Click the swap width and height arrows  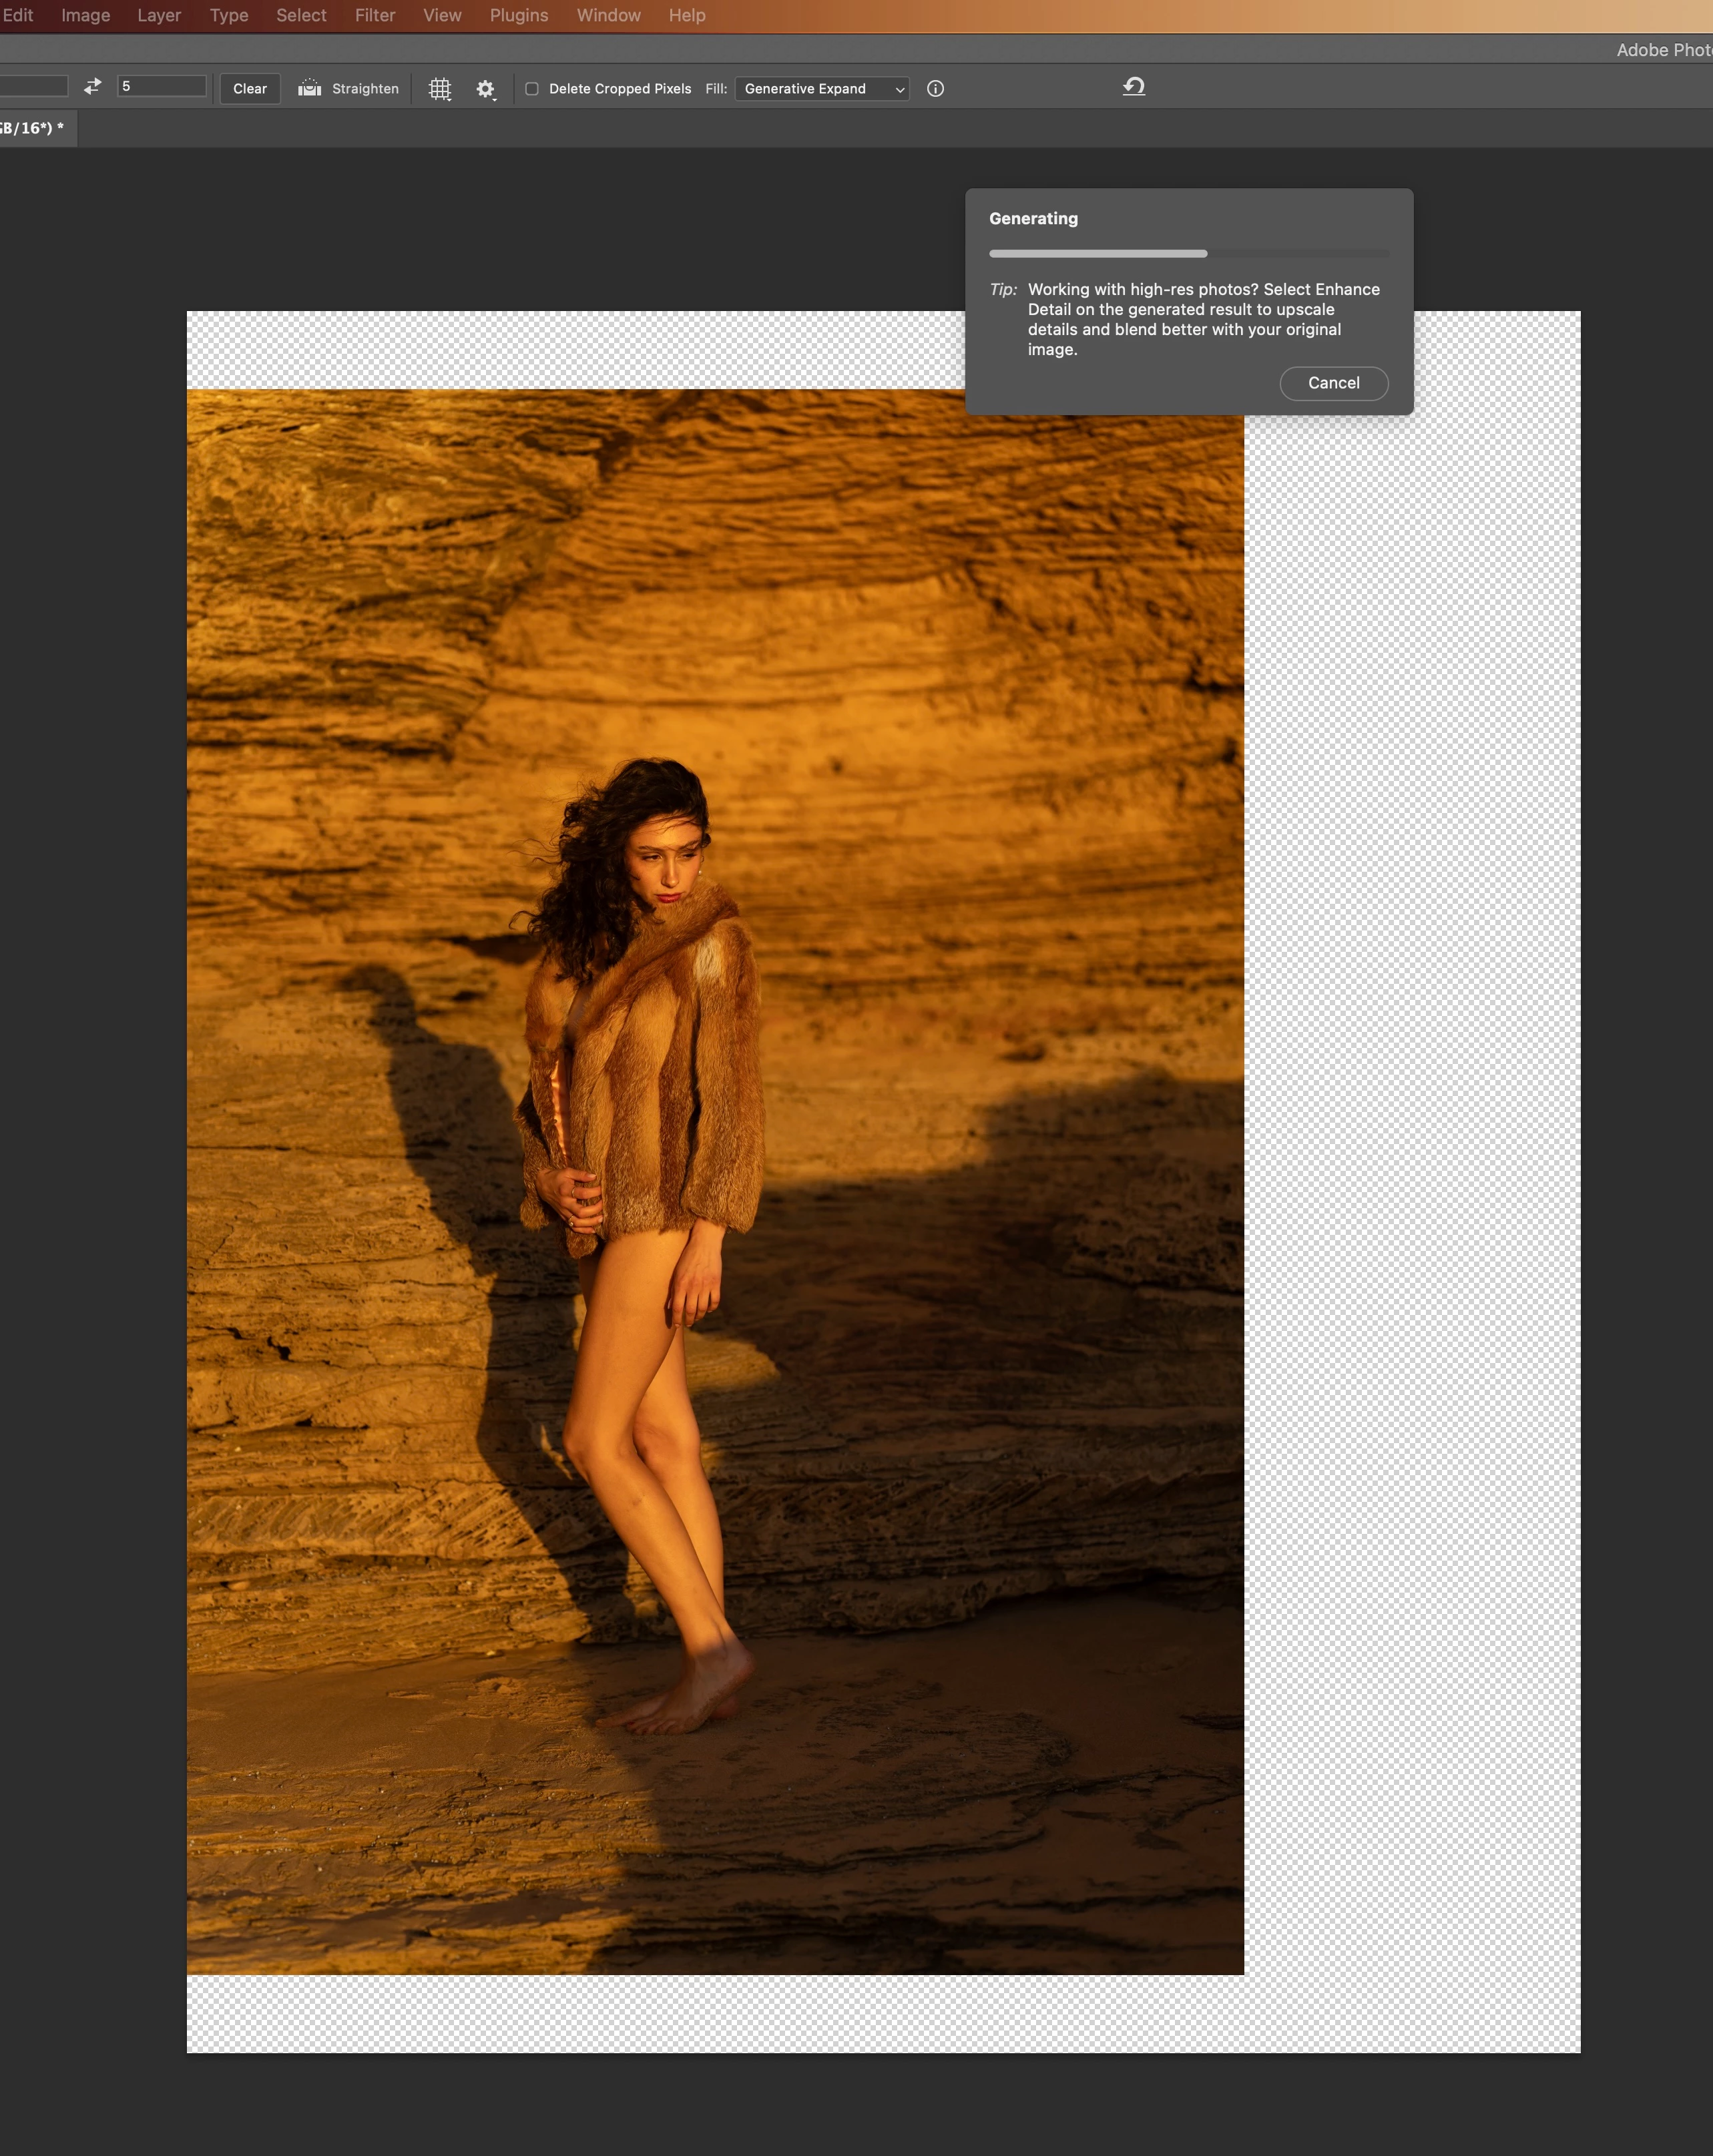tap(92, 87)
